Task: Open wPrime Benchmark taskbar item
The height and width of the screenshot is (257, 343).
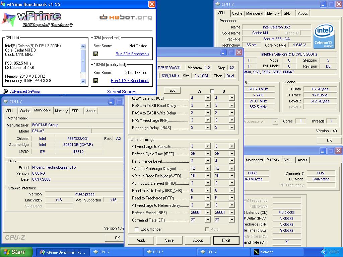Action: (63, 252)
